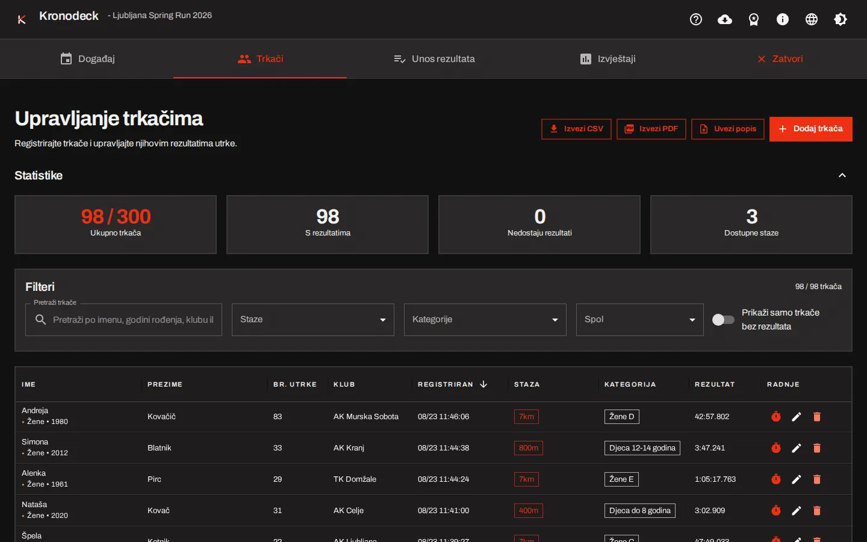Delete runner Simona Blatnik
867x542 pixels.
point(817,448)
